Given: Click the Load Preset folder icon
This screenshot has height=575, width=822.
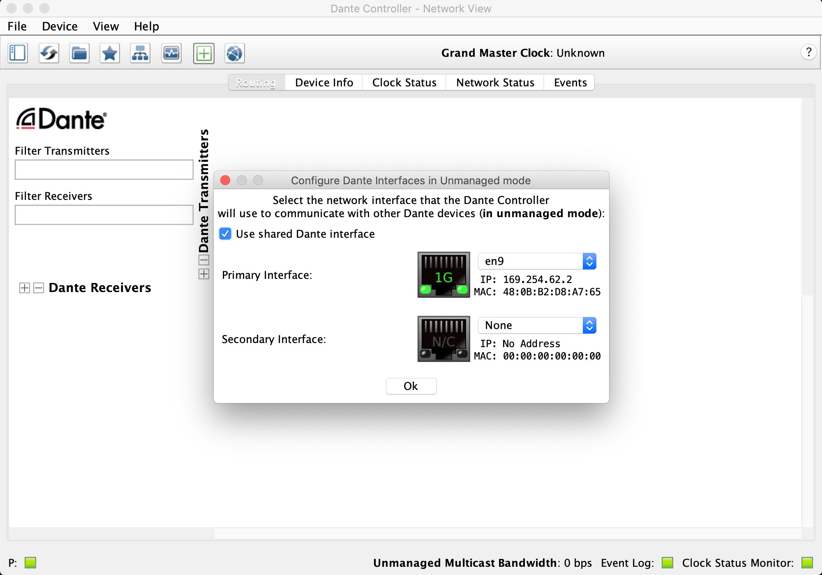Looking at the screenshot, I should [79, 53].
